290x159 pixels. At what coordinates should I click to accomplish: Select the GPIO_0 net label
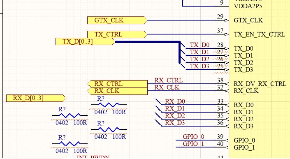click(193, 137)
